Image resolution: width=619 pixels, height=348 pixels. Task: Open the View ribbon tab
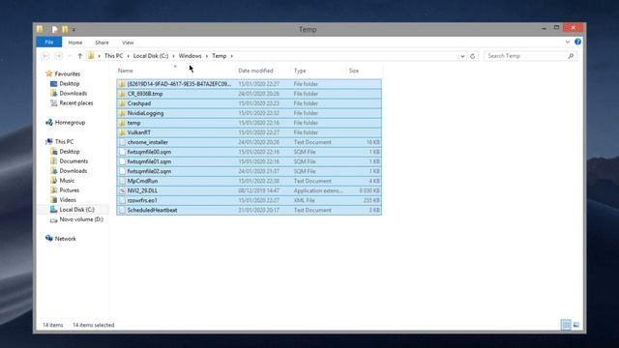coord(128,43)
